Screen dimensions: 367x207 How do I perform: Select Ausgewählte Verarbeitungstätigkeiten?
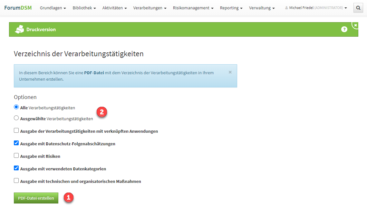[x=16, y=118]
